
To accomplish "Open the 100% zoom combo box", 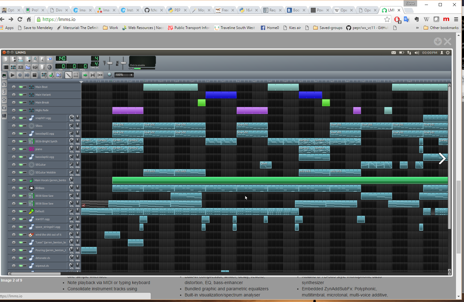I will pyautogui.click(x=124, y=75).
